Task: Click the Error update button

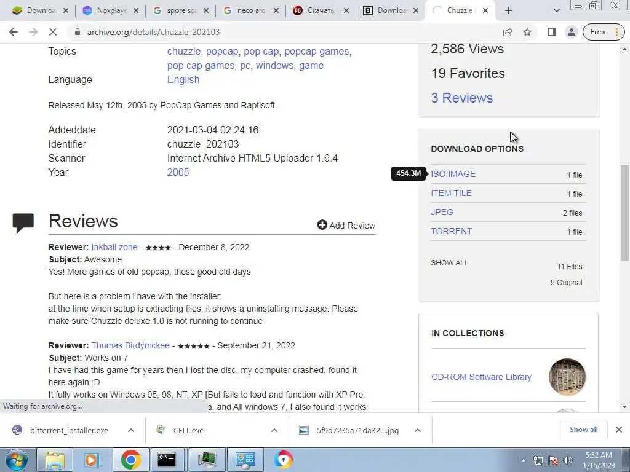Action: [x=604, y=32]
